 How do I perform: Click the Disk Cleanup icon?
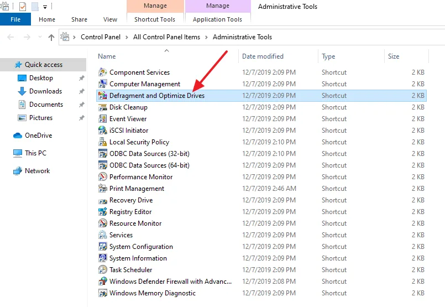coord(102,107)
